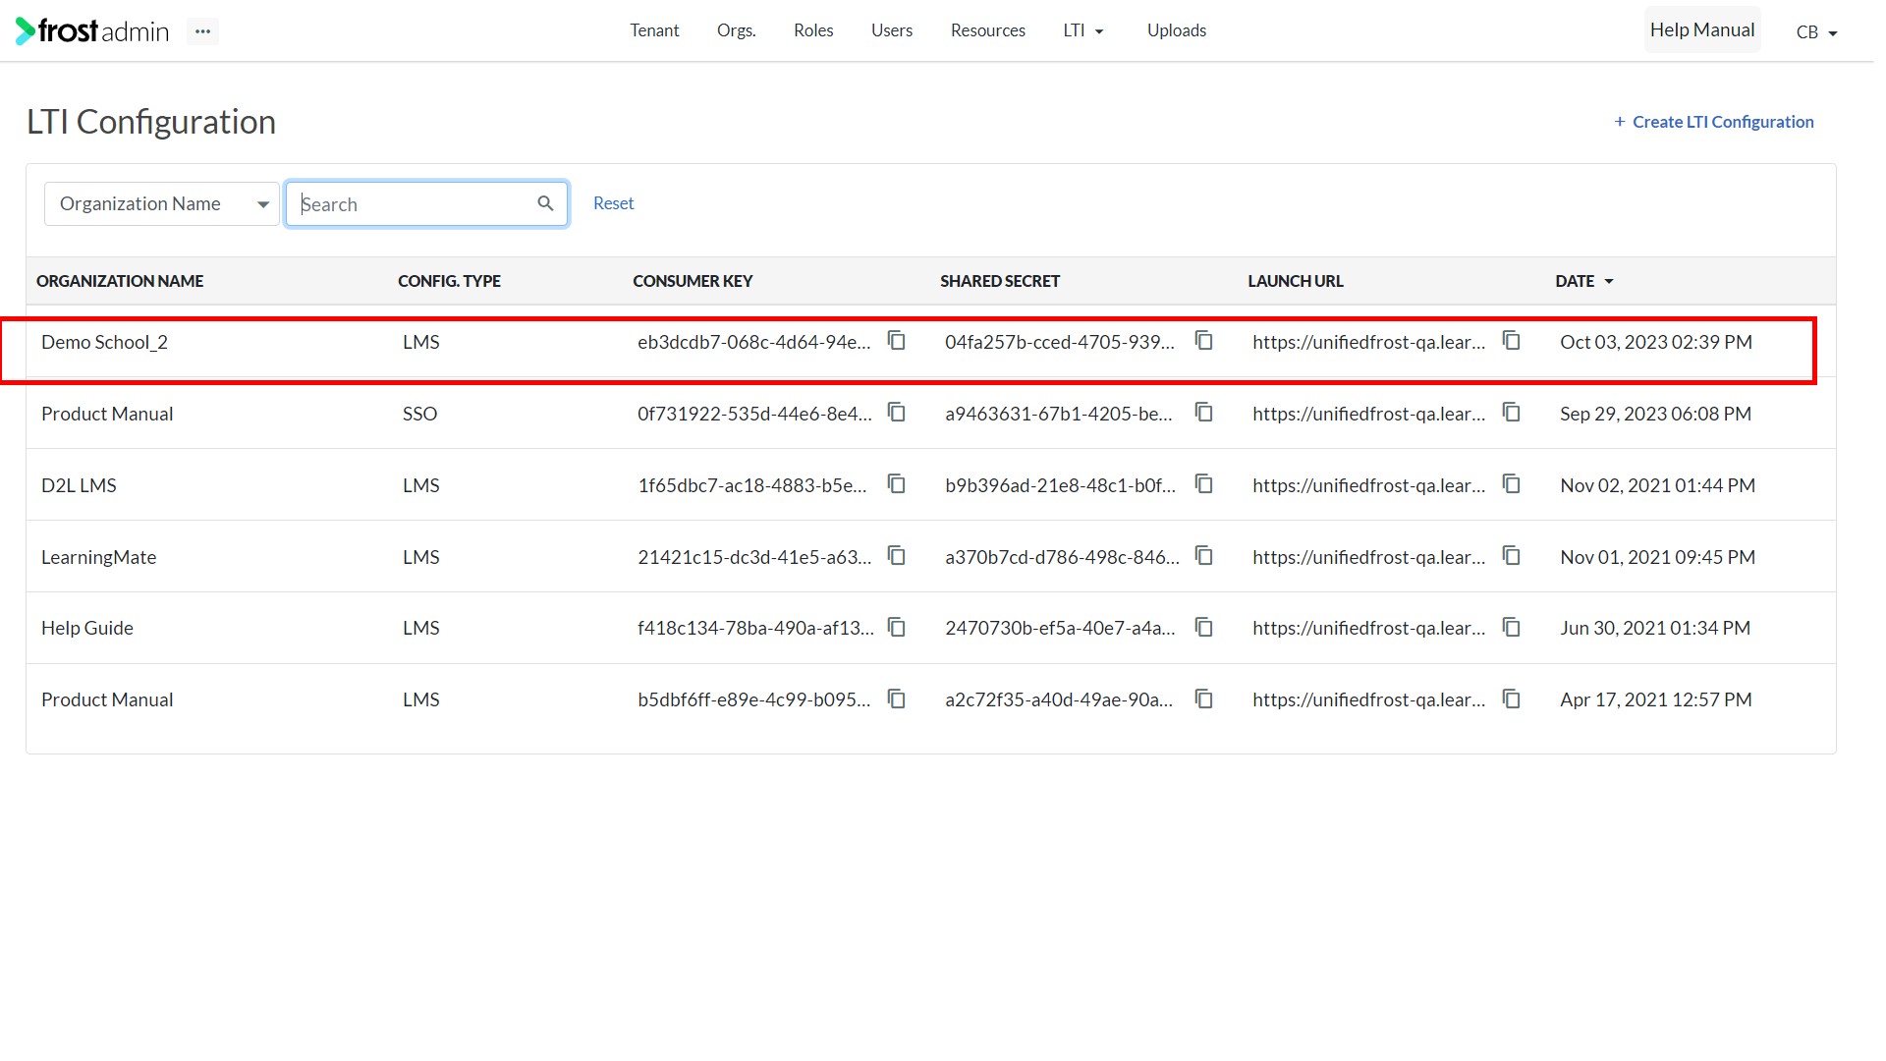Open the Users page
Viewport: 1886px width, 1061px height.
point(892,30)
